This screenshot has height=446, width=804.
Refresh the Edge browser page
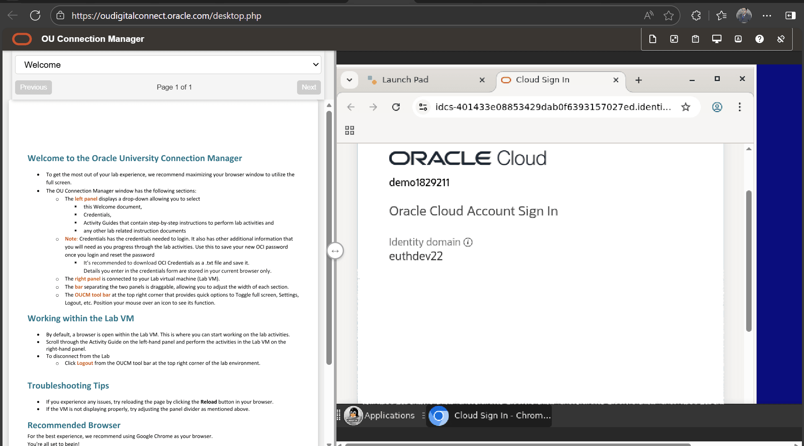[x=35, y=15]
